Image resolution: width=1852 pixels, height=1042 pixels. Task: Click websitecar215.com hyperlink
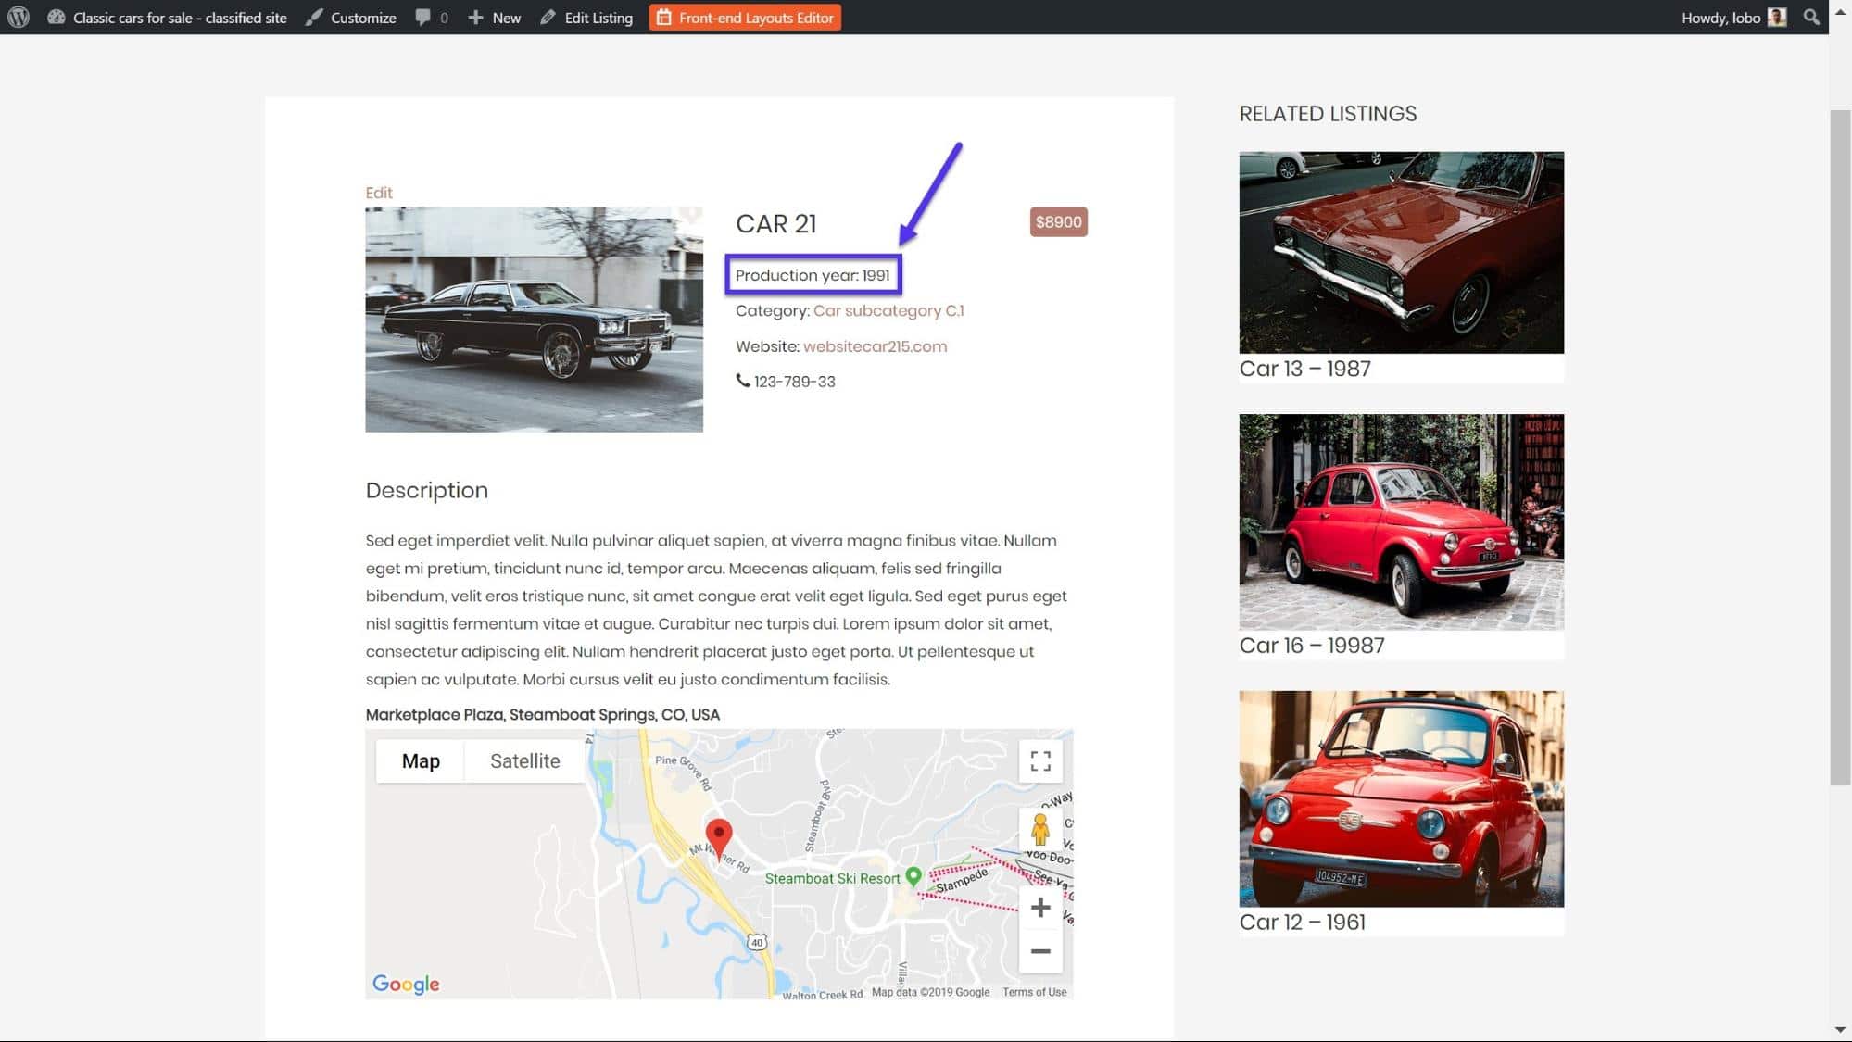[x=876, y=345]
